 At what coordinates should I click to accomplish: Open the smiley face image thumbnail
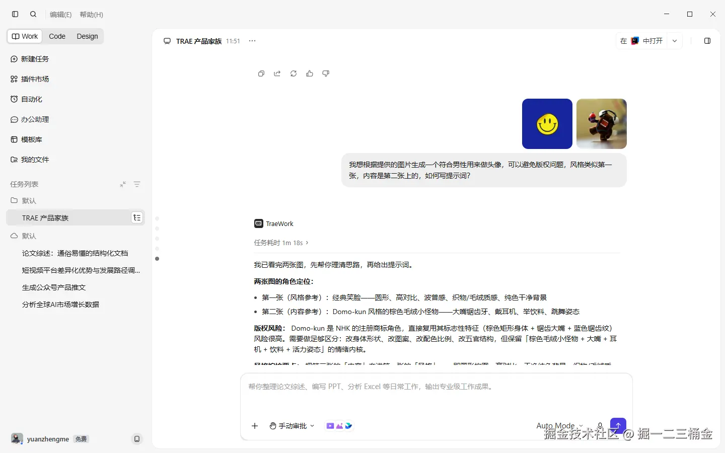(547, 124)
